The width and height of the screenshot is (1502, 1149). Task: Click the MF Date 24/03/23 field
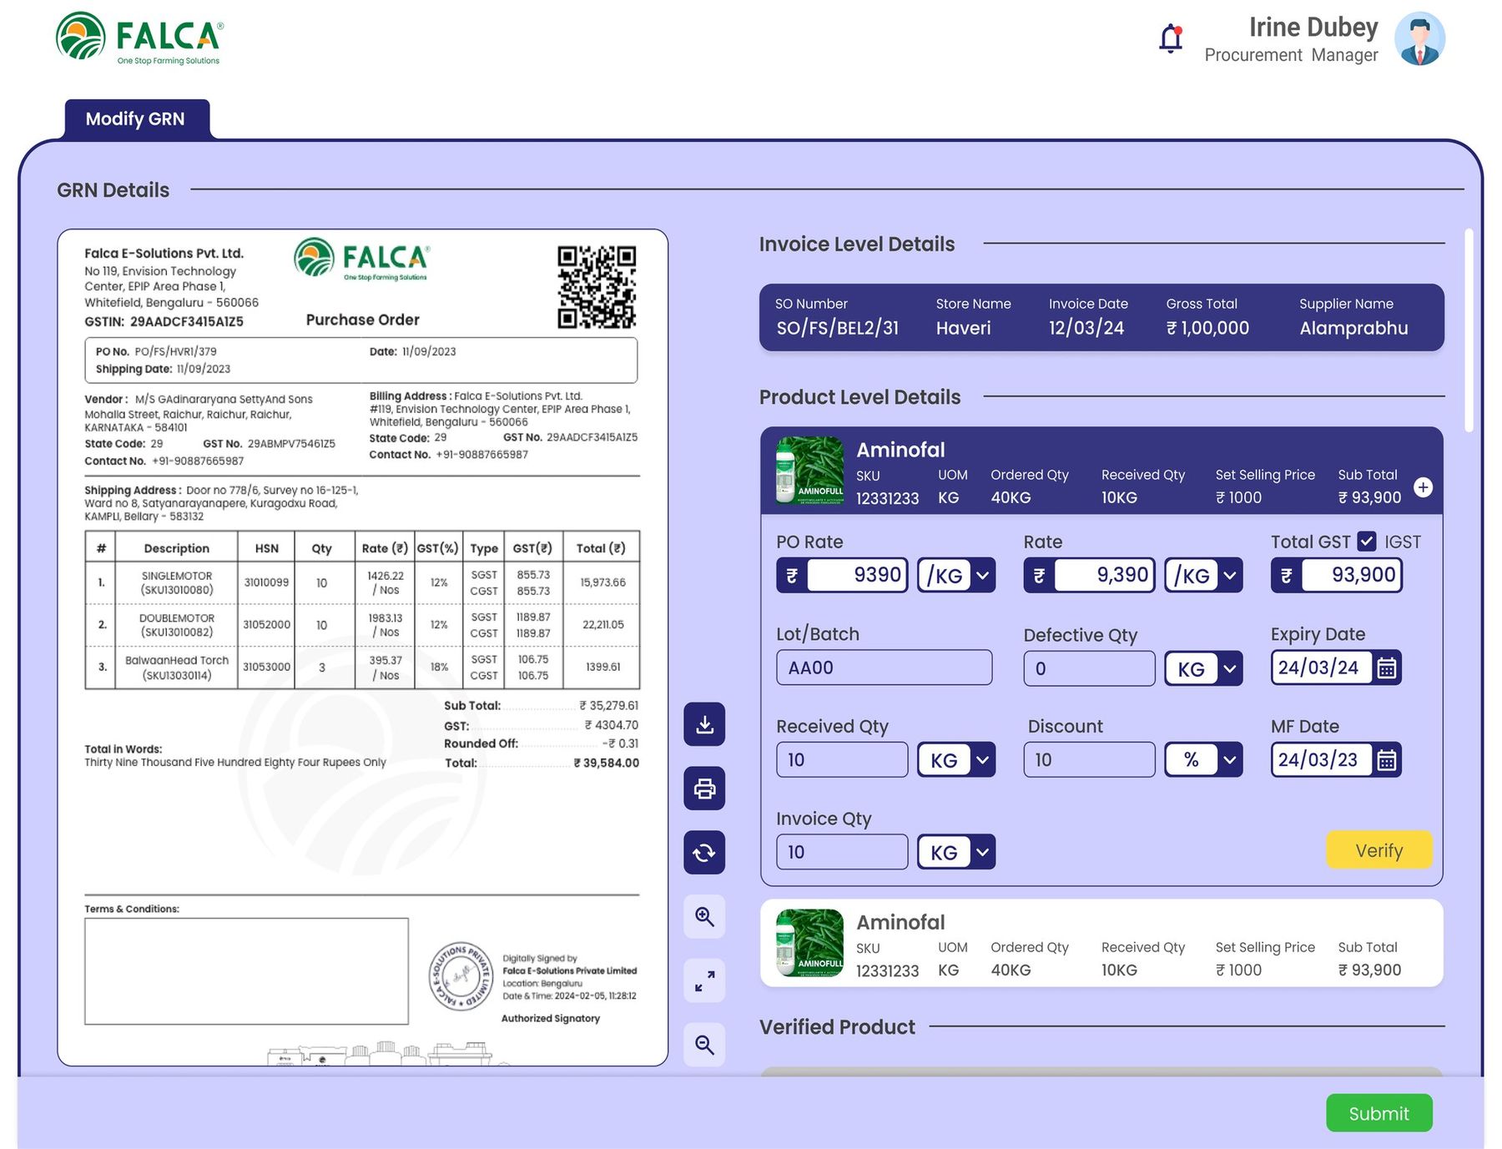tap(1322, 760)
